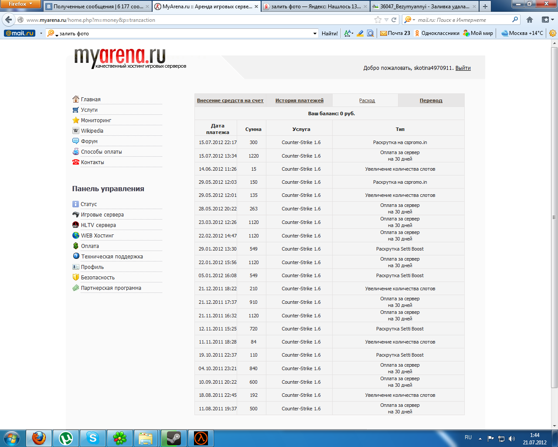Reload the page with the refresh arrow

pos(394,20)
